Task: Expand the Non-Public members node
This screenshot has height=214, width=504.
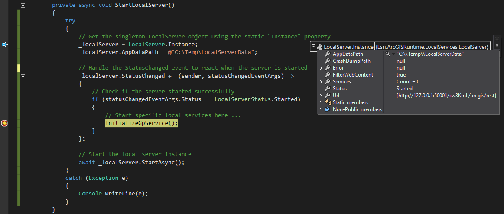Action: [x=321, y=109]
